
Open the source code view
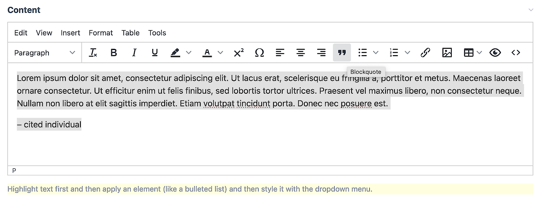click(x=516, y=53)
